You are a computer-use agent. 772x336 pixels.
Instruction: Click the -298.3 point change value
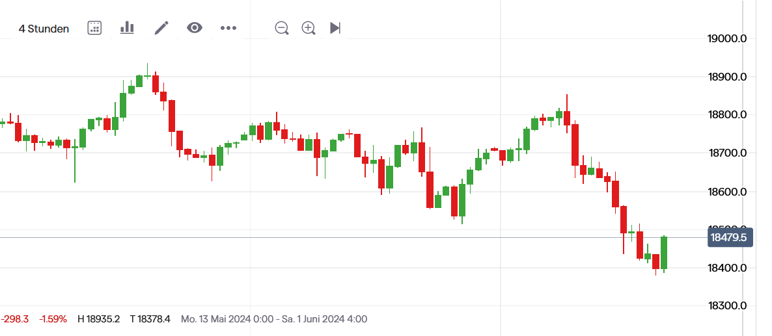tap(16, 319)
